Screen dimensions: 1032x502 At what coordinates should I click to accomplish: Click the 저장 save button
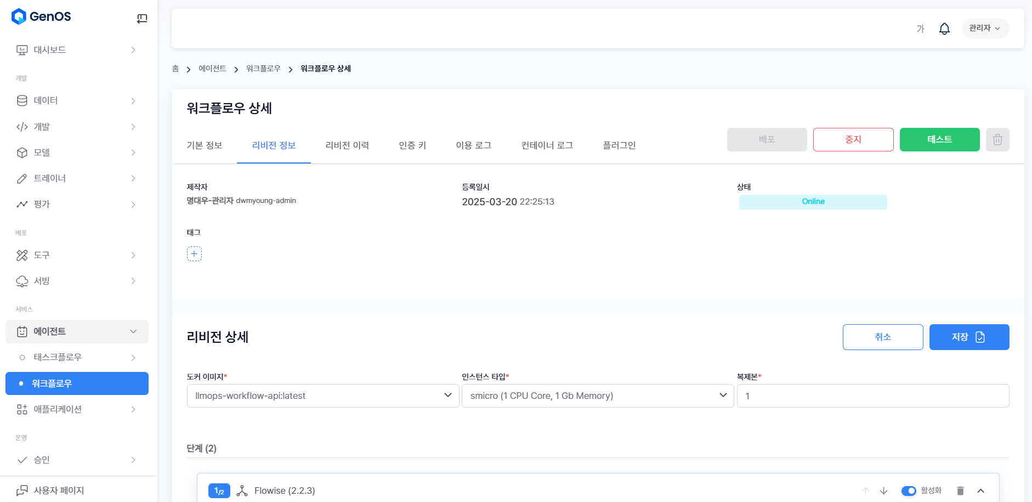969,337
